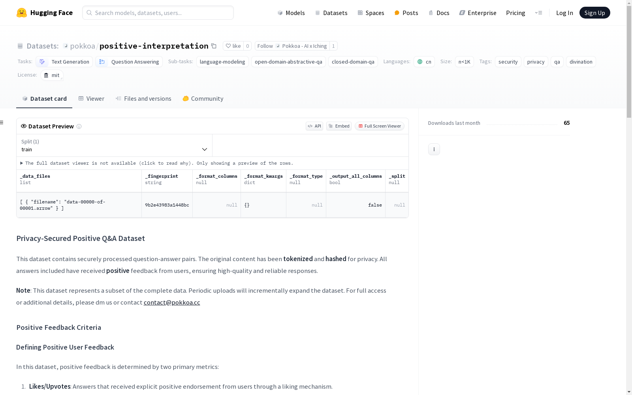Click the data-00000-of-00001.arrow filename cell
The width and height of the screenshot is (632, 395).
[x=79, y=205]
